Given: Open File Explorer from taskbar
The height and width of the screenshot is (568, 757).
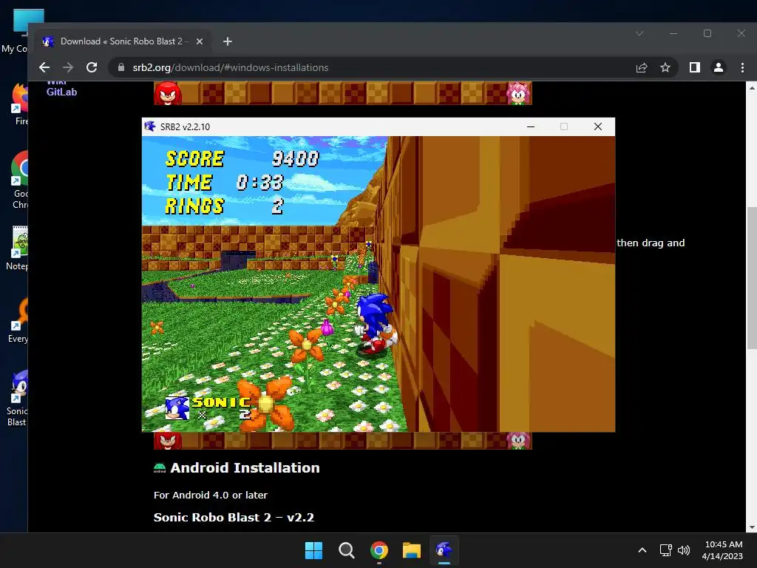Looking at the screenshot, I should (412, 550).
